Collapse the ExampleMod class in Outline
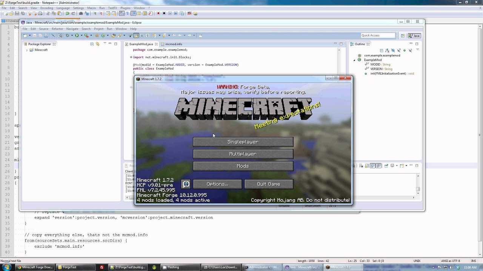 [354, 60]
